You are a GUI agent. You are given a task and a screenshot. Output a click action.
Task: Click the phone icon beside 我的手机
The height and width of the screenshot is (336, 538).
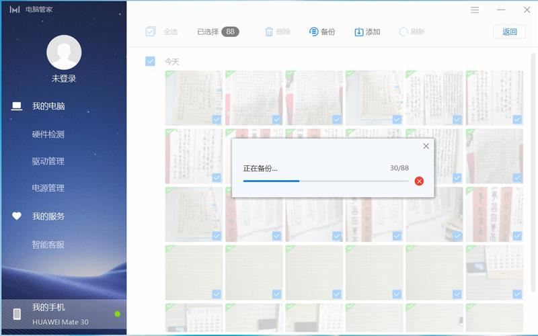(x=17, y=314)
